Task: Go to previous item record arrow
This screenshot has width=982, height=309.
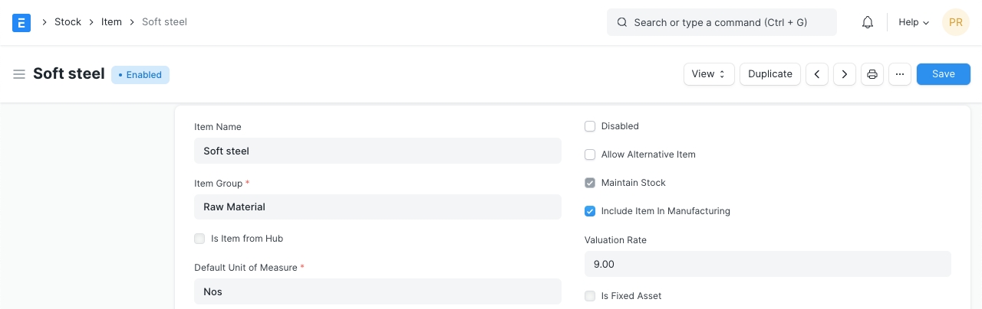Action: (817, 74)
